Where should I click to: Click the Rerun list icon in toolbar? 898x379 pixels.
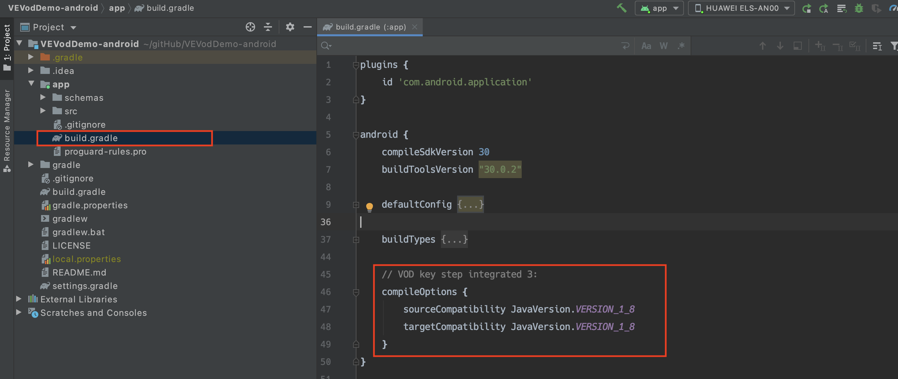point(841,8)
